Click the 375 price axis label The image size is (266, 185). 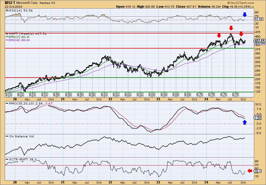click(x=257, y=49)
